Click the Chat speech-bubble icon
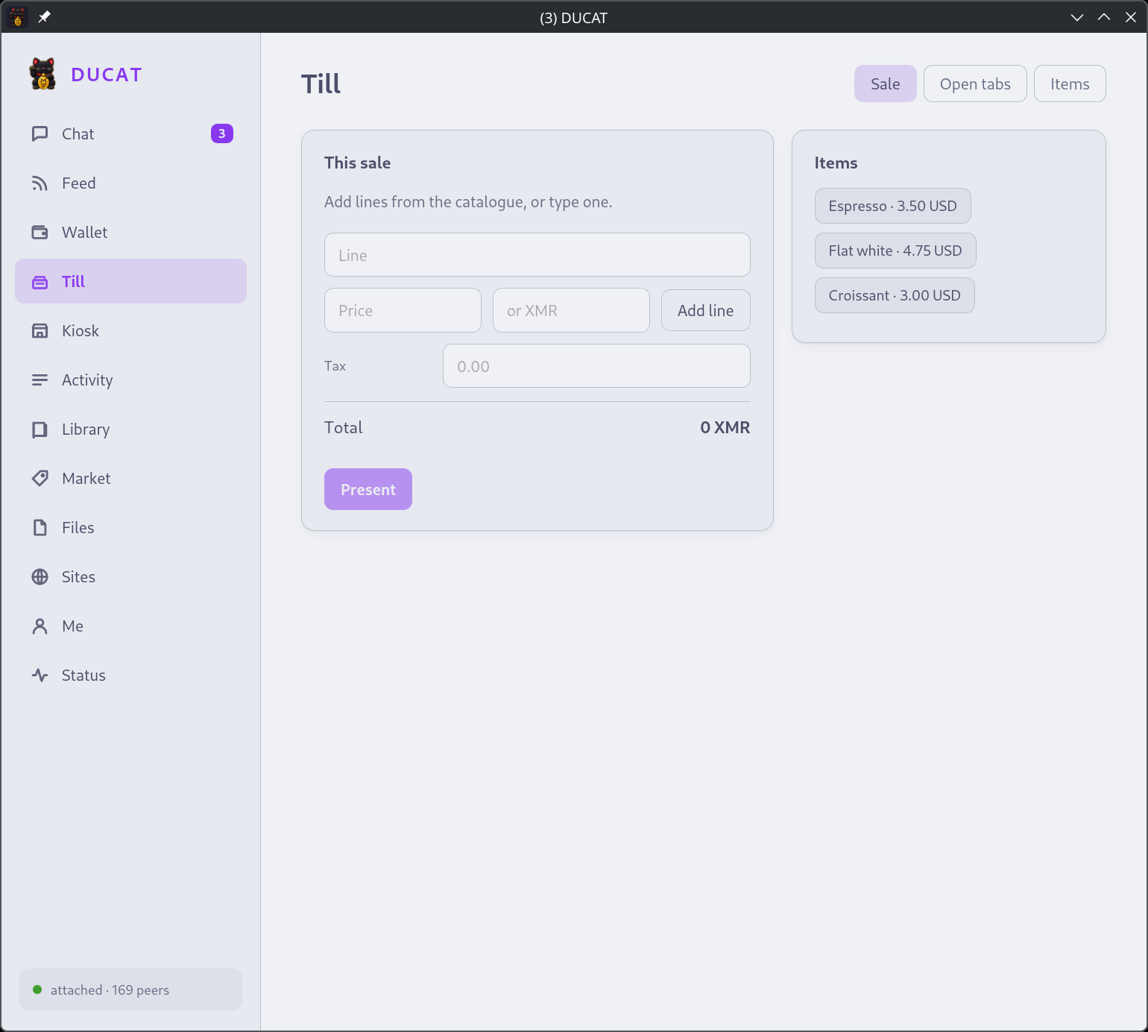This screenshot has height=1032, width=1148. (40, 134)
